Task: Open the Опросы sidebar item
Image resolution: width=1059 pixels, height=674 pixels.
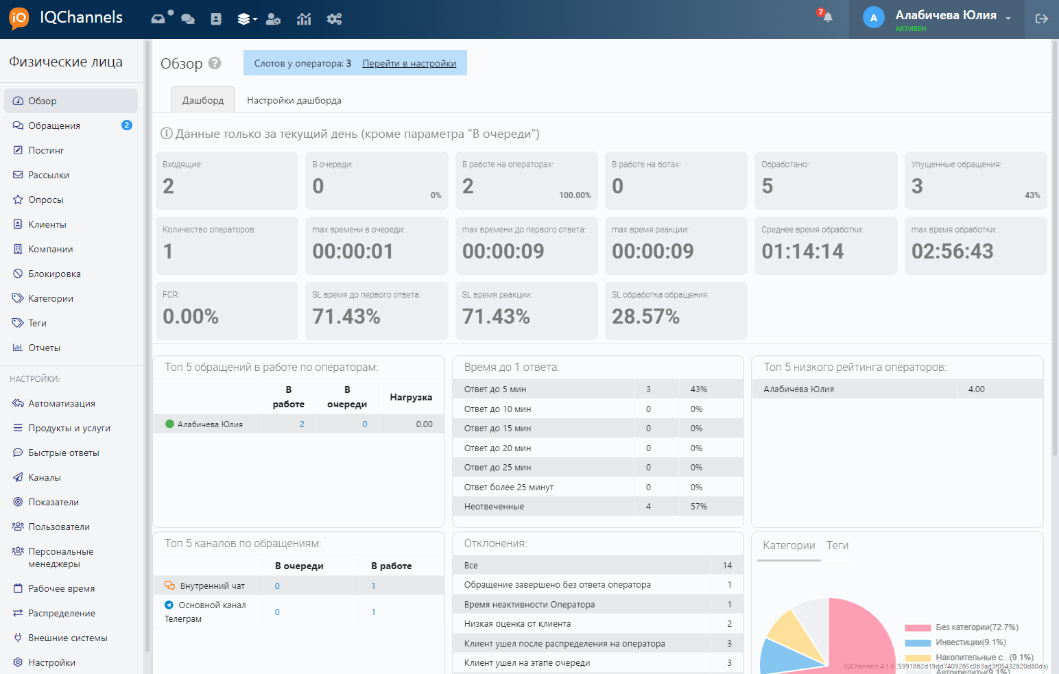Action: [71, 200]
